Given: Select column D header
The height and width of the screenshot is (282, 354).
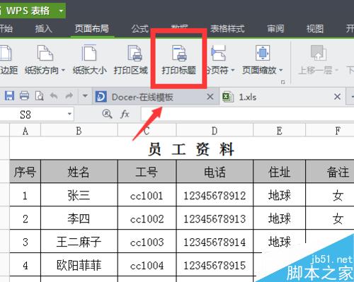Looking at the screenshot, I should pos(215,131).
